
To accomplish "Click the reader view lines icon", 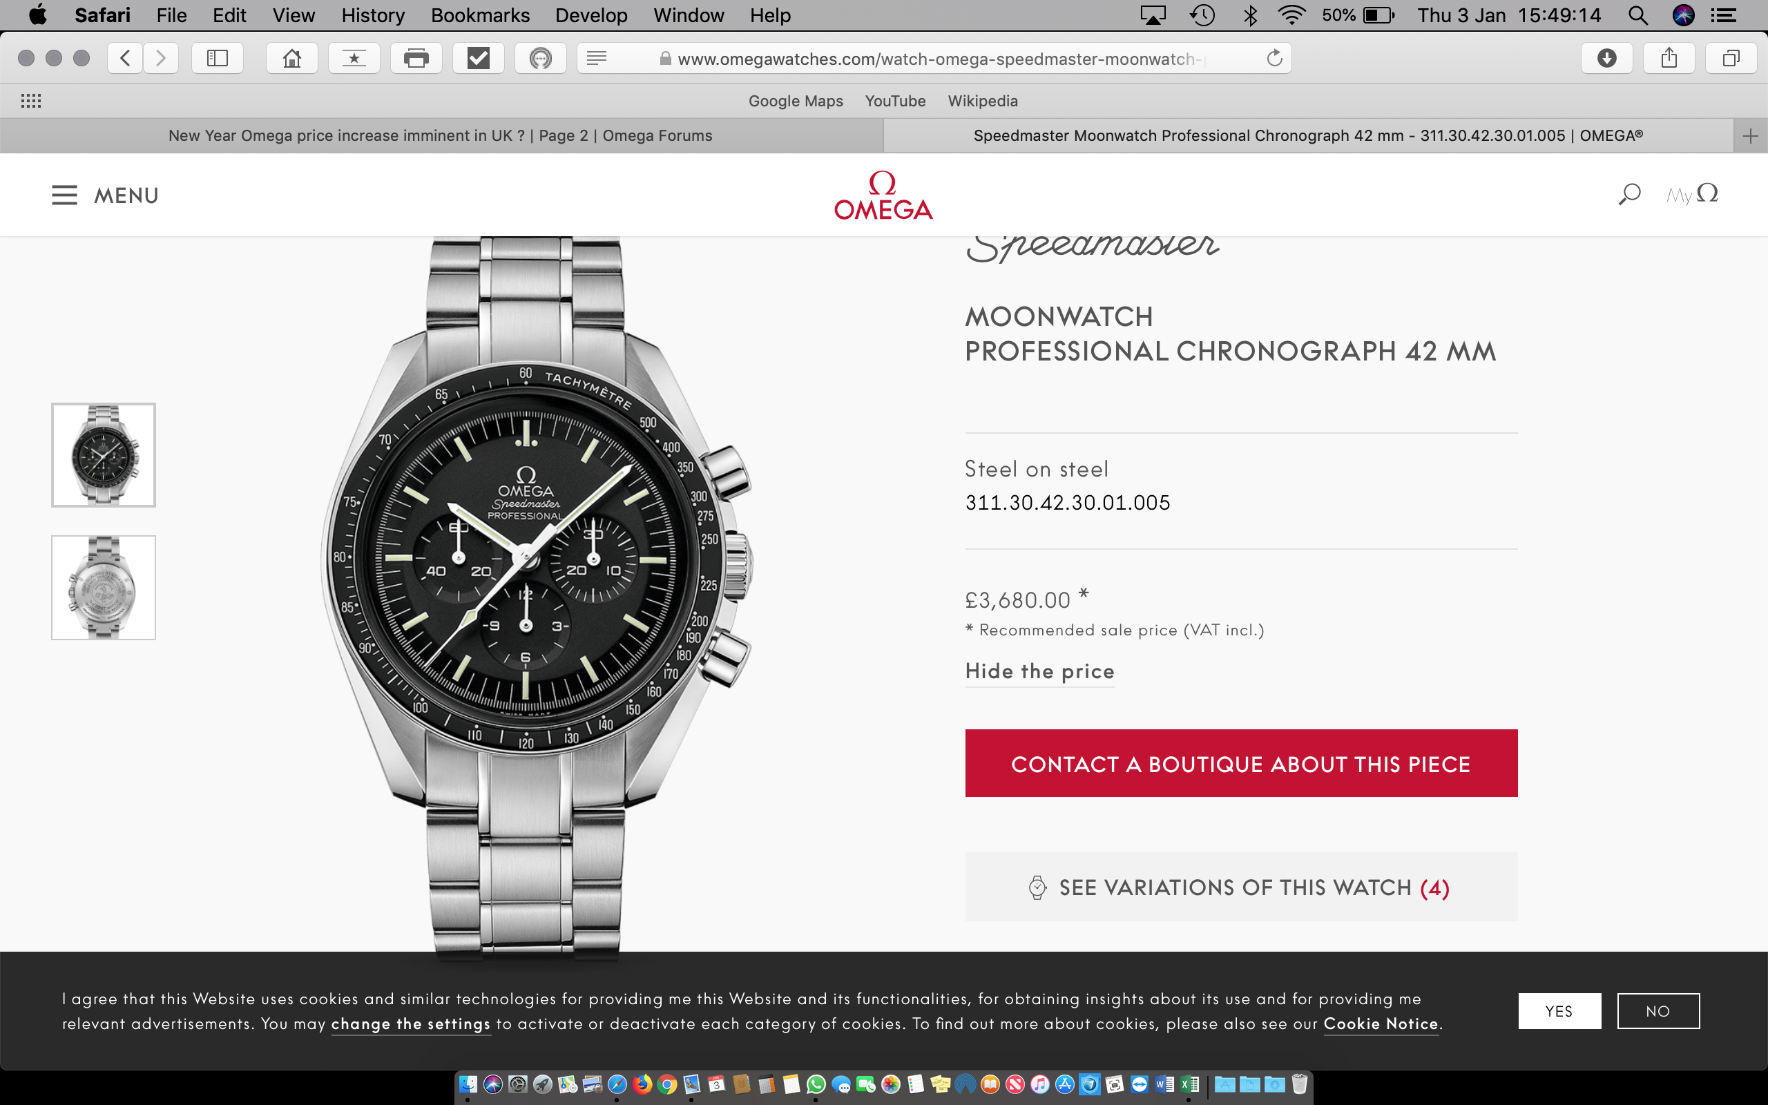I will (x=597, y=58).
